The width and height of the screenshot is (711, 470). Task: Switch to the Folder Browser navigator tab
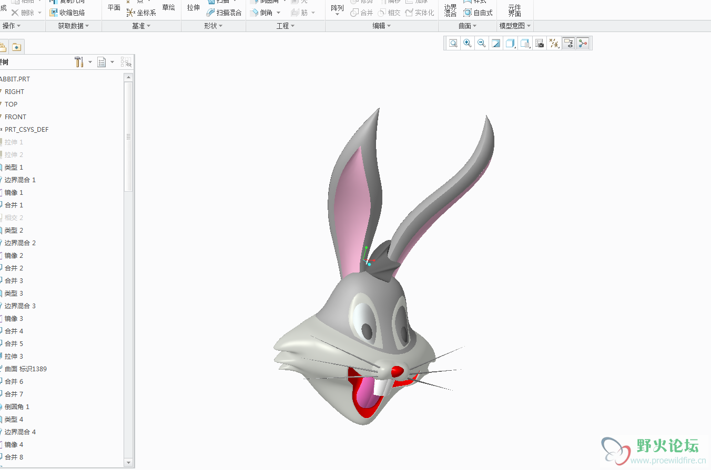tap(3, 47)
